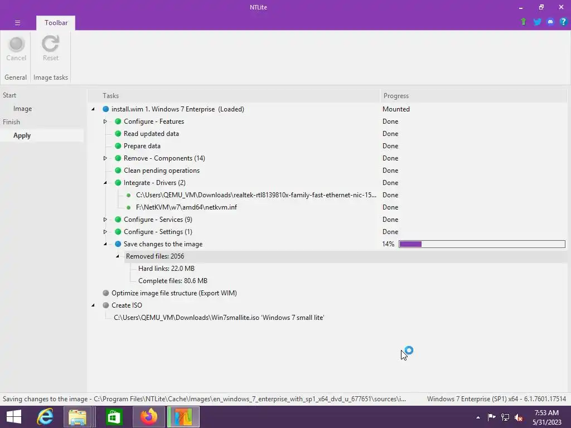The width and height of the screenshot is (571, 428).
Task: Click the Progress column header
Action: tap(473, 96)
